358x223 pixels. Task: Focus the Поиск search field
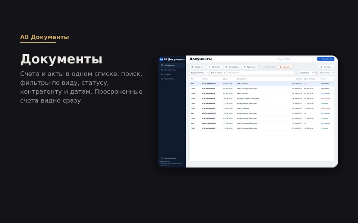296,59
